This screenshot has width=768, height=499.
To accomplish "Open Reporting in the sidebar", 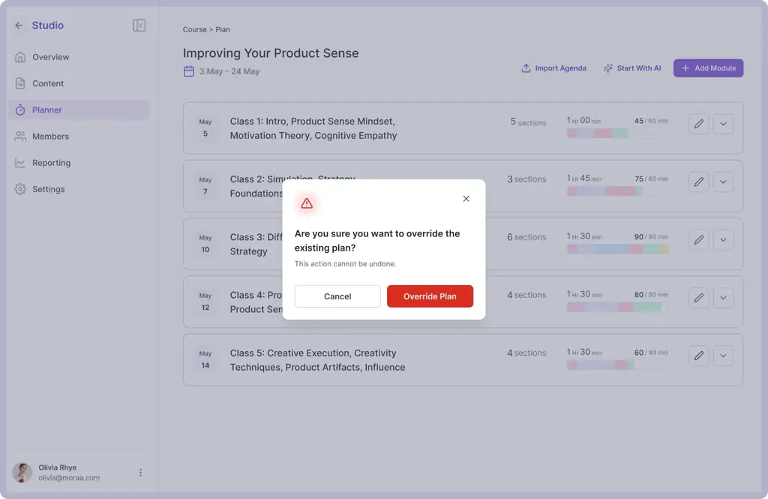I will point(79,163).
